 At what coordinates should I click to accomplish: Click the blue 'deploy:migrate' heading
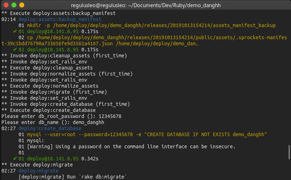tap(39, 171)
